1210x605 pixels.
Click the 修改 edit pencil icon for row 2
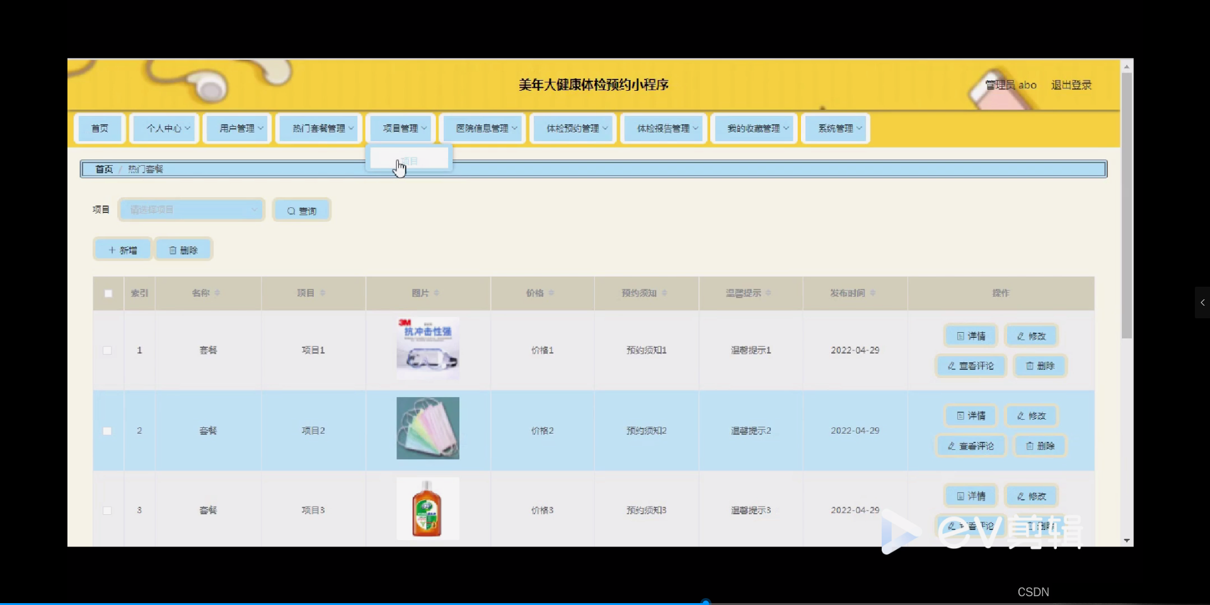(1021, 415)
